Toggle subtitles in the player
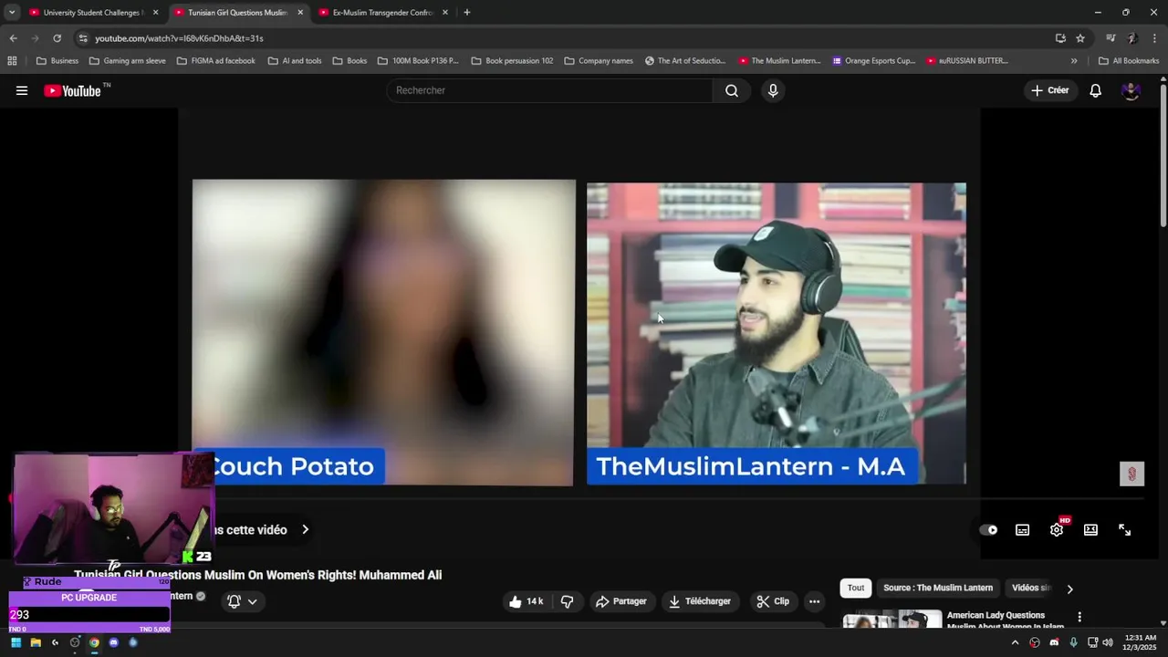This screenshot has width=1168, height=657. tap(1023, 529)
